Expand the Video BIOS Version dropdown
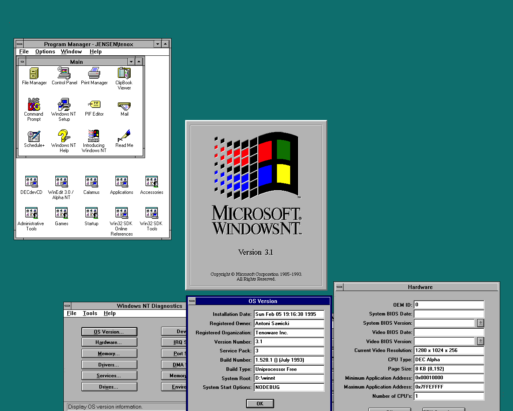Viewport: 513px width, 411px height. pyautogui.click(x=480, y=341)
